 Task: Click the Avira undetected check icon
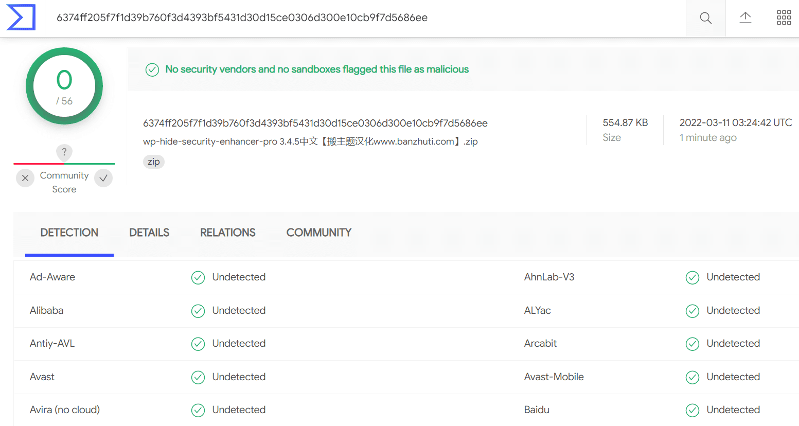[198, 411]
